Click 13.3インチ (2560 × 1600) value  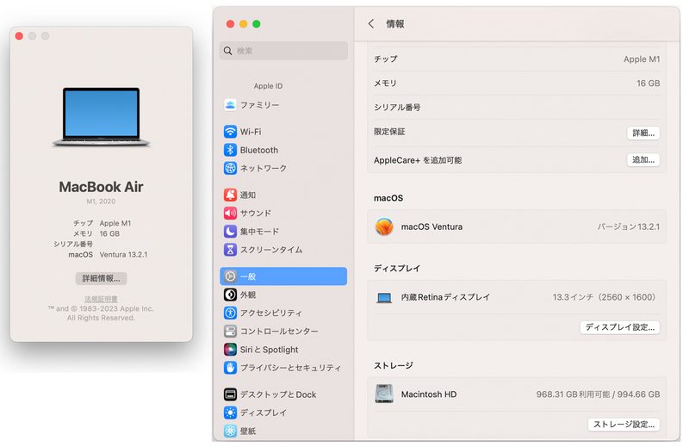[605, 297]
